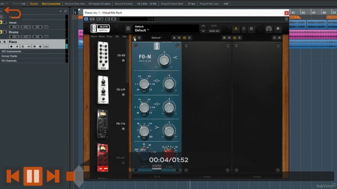The height and width of the screenshot is (189, 337).
Task: Click the LINE button on FG-N
Action: tap(169, 167)
